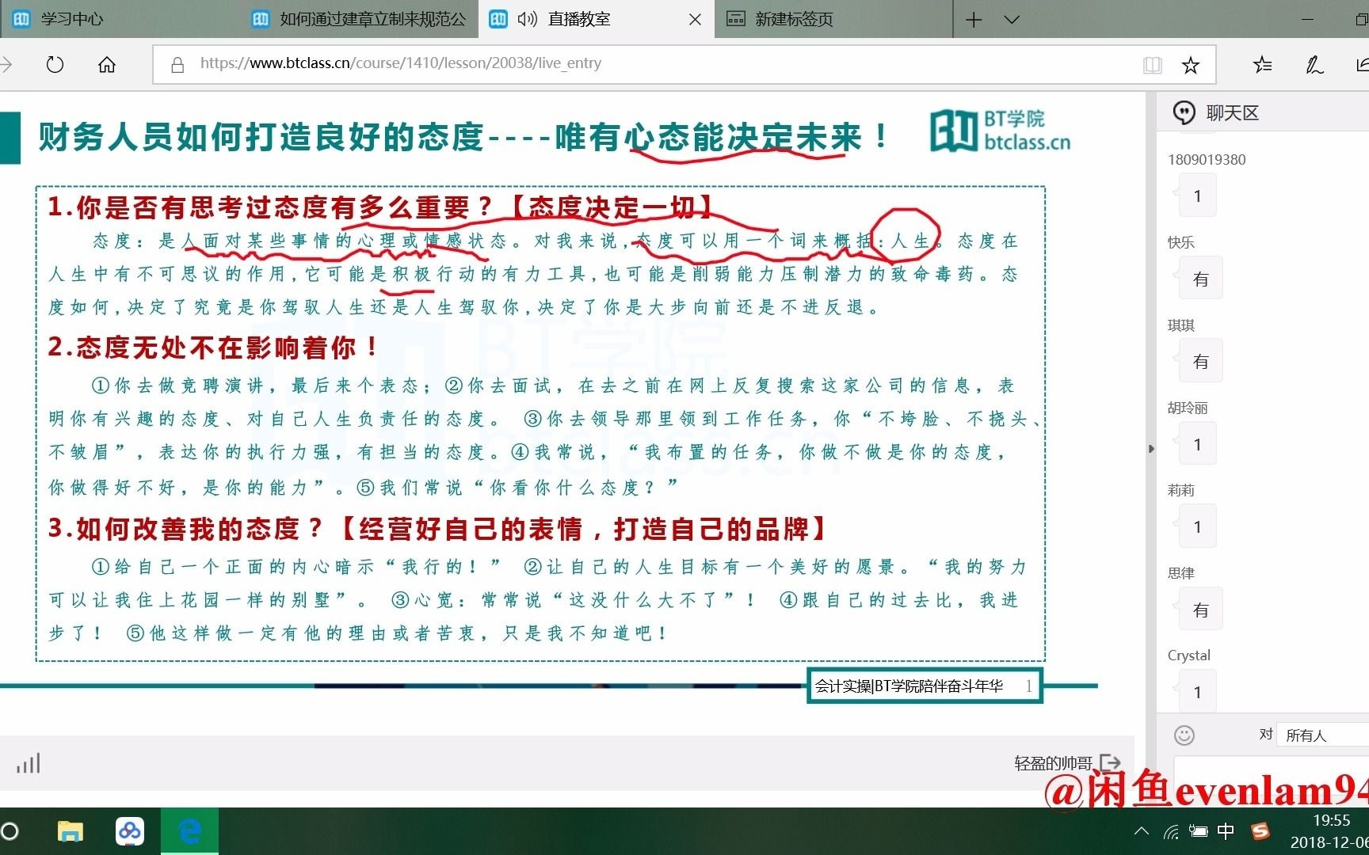Click the slide footer 会计实操|BT学院陪伴奋斗年华

click(909, 686)
